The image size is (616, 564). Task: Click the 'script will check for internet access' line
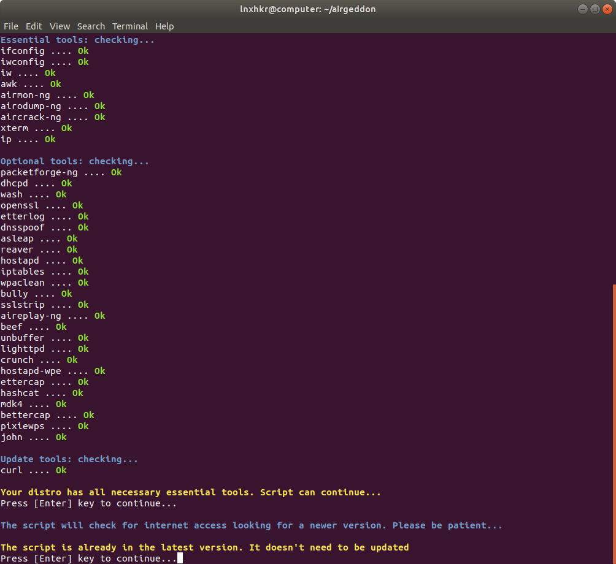(x=252, y=525)
